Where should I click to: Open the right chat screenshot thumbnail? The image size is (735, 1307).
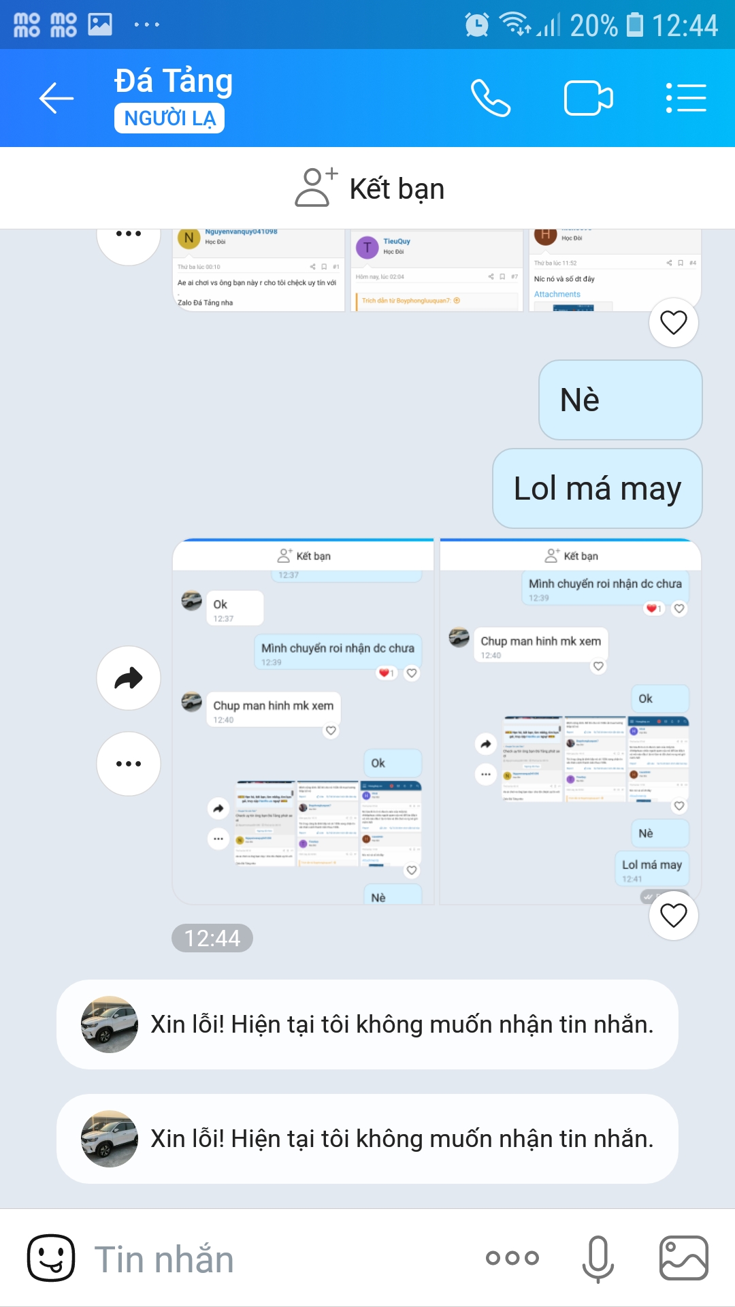(570, 722)
